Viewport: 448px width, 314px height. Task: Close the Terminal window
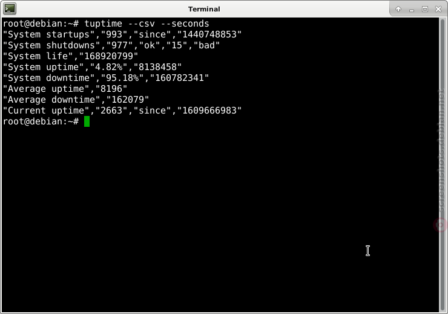pyautogui.click(x=438, y=9)
